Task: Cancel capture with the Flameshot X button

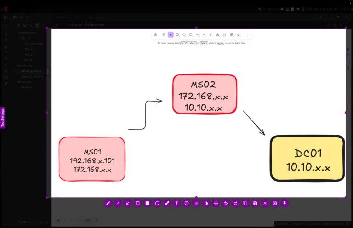Action: click(x=265, y=203)
